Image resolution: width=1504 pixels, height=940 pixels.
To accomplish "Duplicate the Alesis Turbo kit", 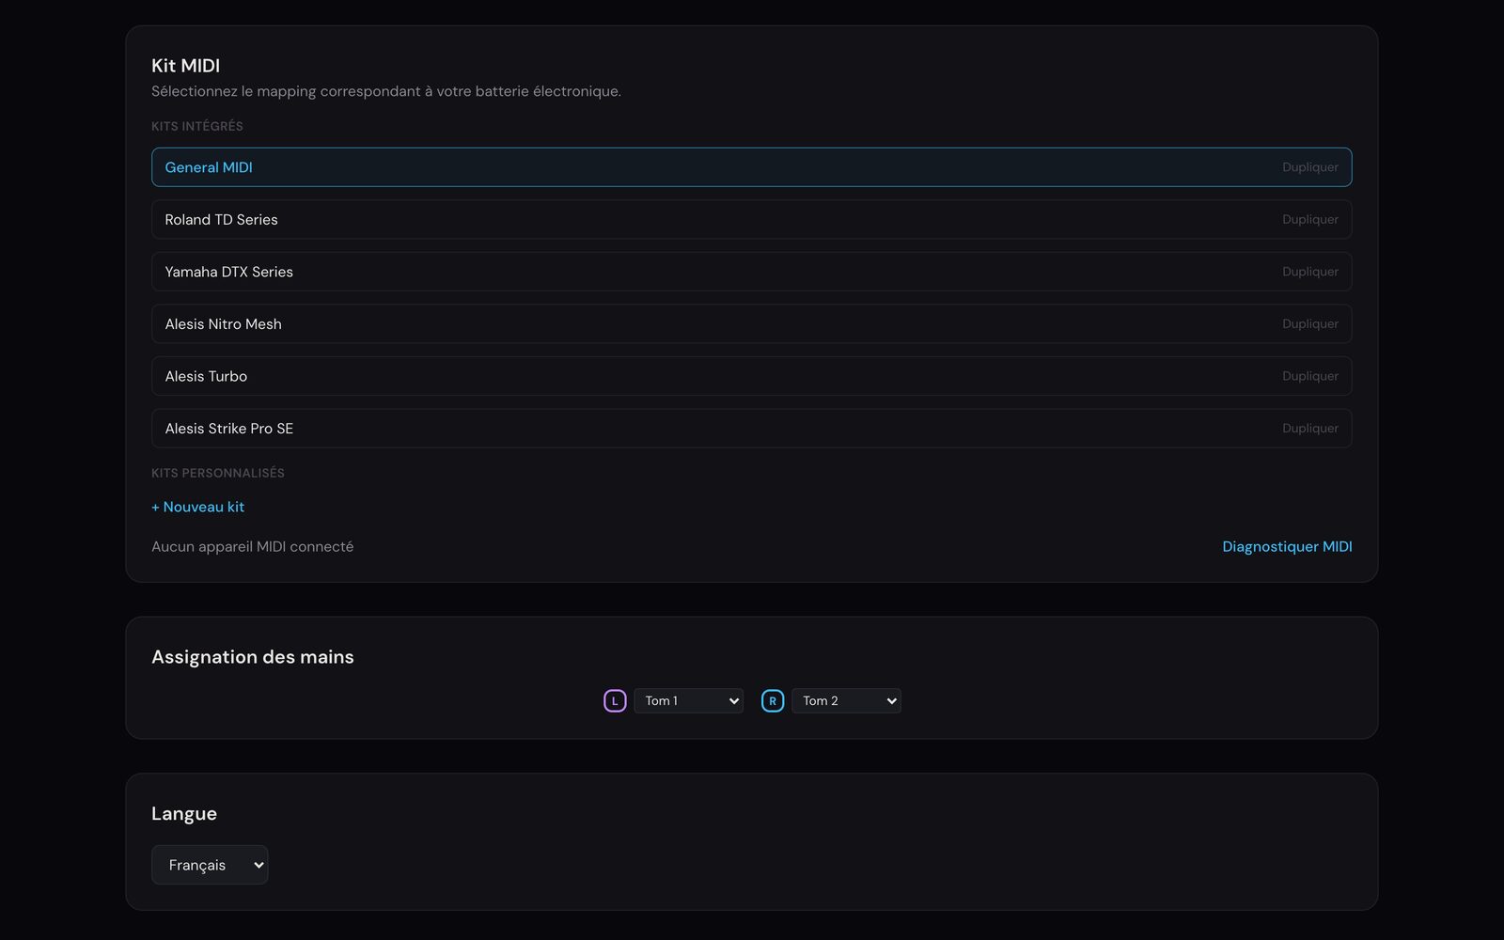I will 1309,376.
